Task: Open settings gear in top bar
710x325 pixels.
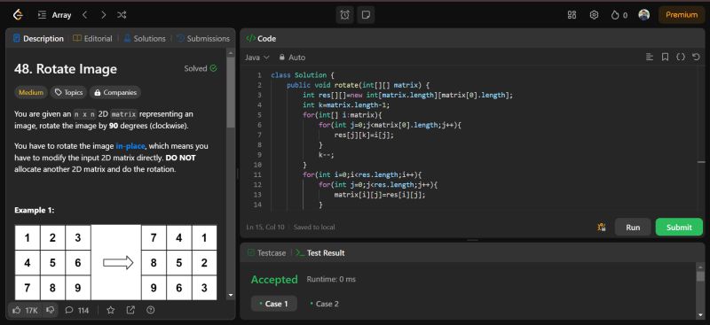Action: tap(594, 15)
